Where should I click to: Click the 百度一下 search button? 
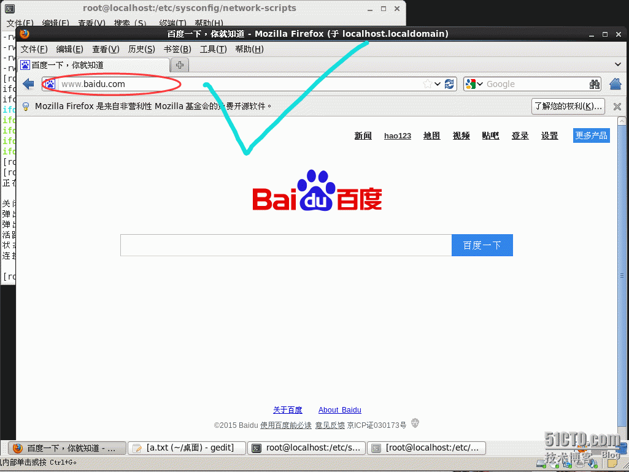tap(482, 245)
